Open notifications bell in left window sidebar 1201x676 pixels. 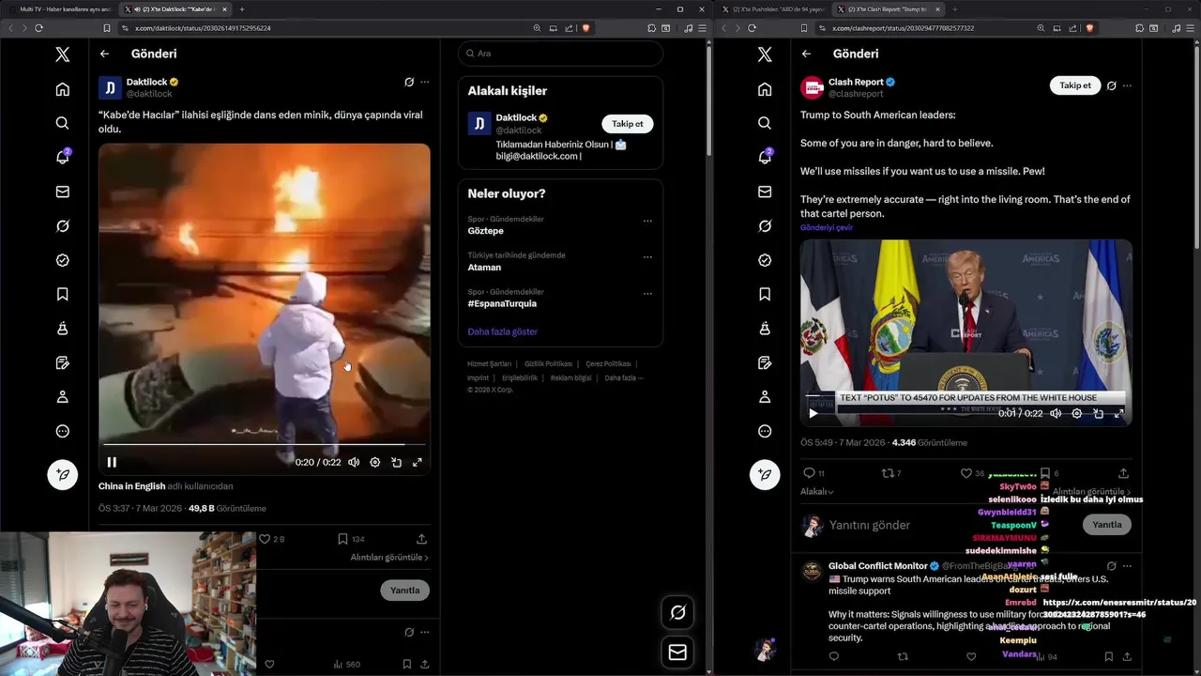(x=62, y=157)
